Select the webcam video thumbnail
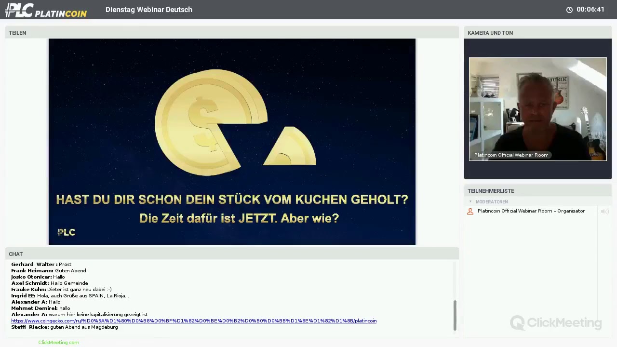 coord(537,109)
